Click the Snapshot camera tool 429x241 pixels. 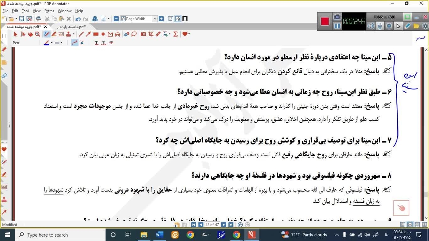click(143, 34)
